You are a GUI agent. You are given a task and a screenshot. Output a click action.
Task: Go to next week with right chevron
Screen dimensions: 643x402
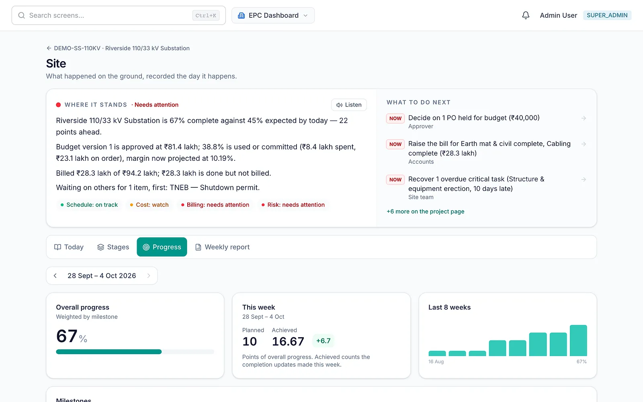click(149, 276)
